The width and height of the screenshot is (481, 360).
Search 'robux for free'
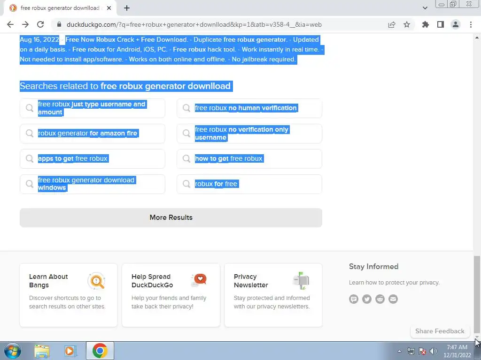(249, 184)
